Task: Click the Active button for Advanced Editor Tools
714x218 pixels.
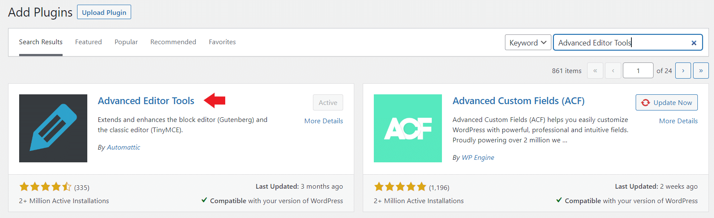Action: (328, 102)
